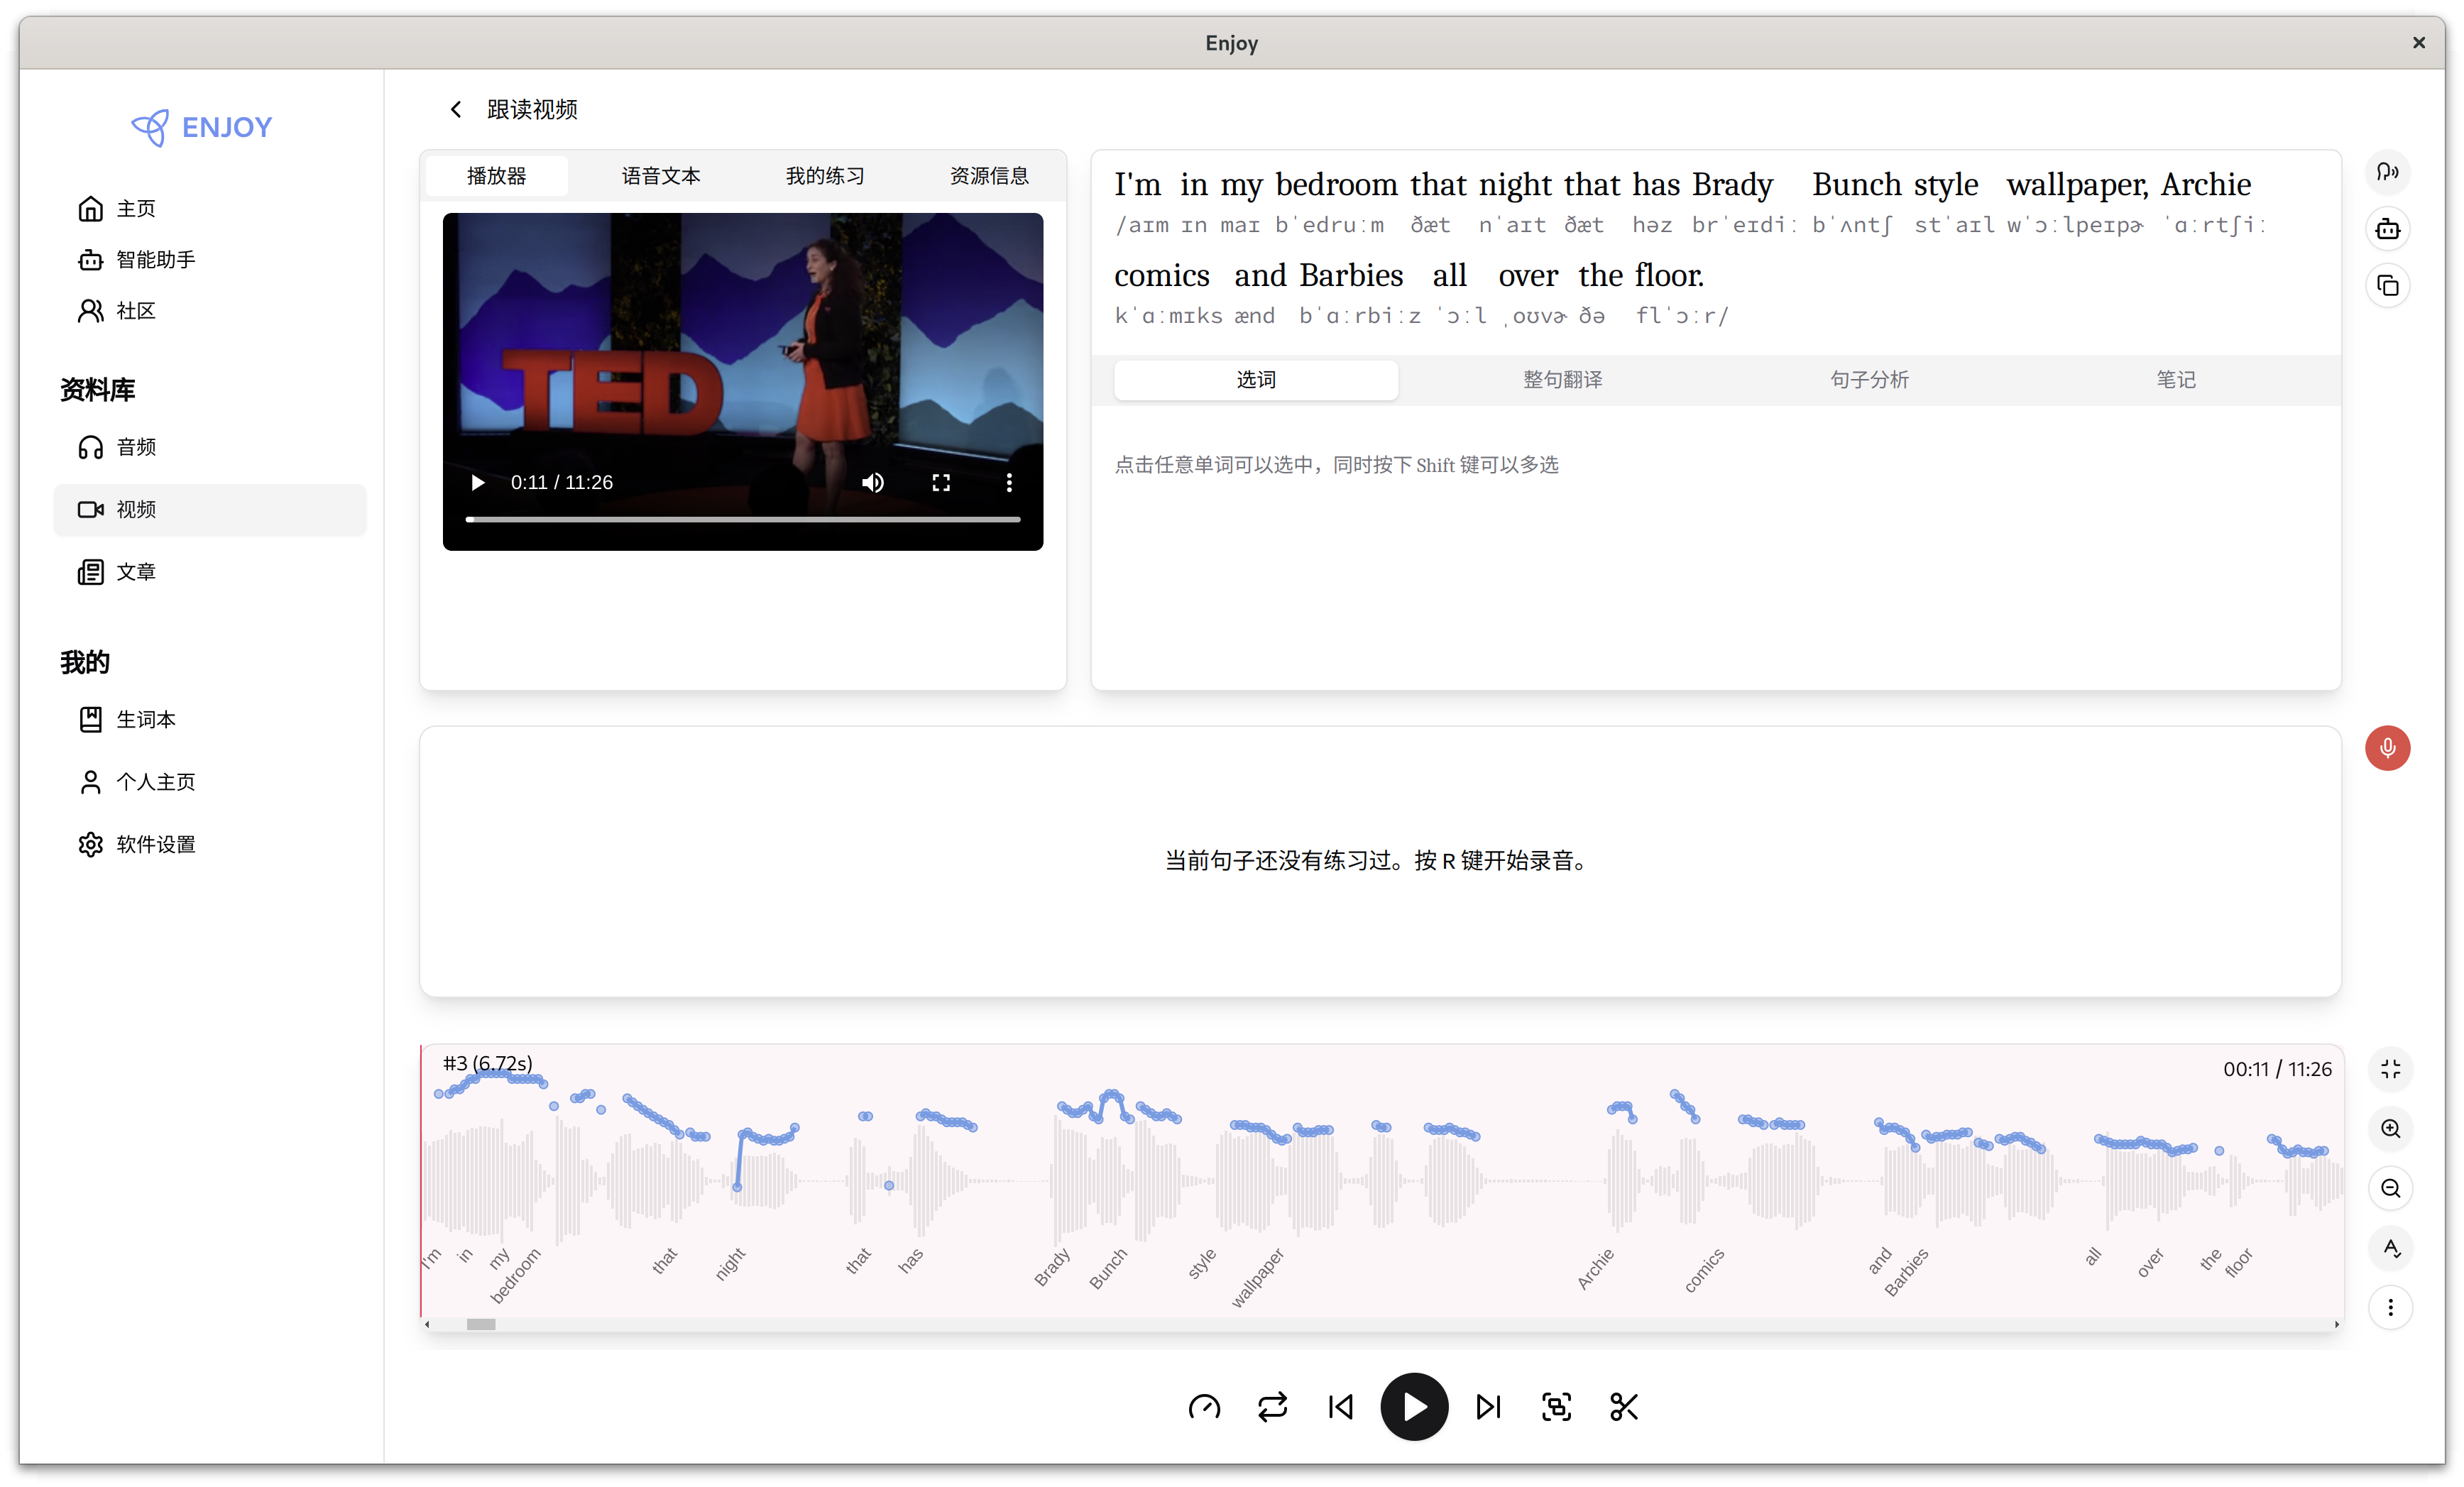Open playback speed gauge control

(1204, 1407)
